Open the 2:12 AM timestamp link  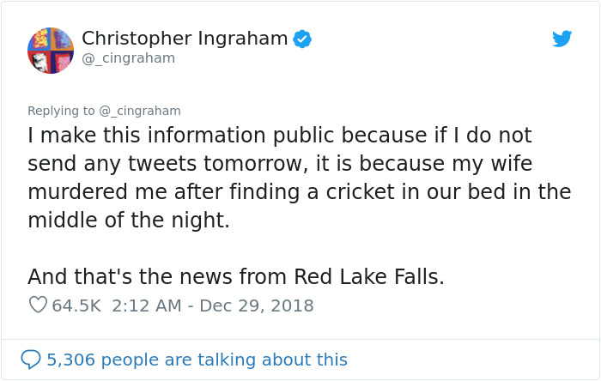click(x=146, y=305)
